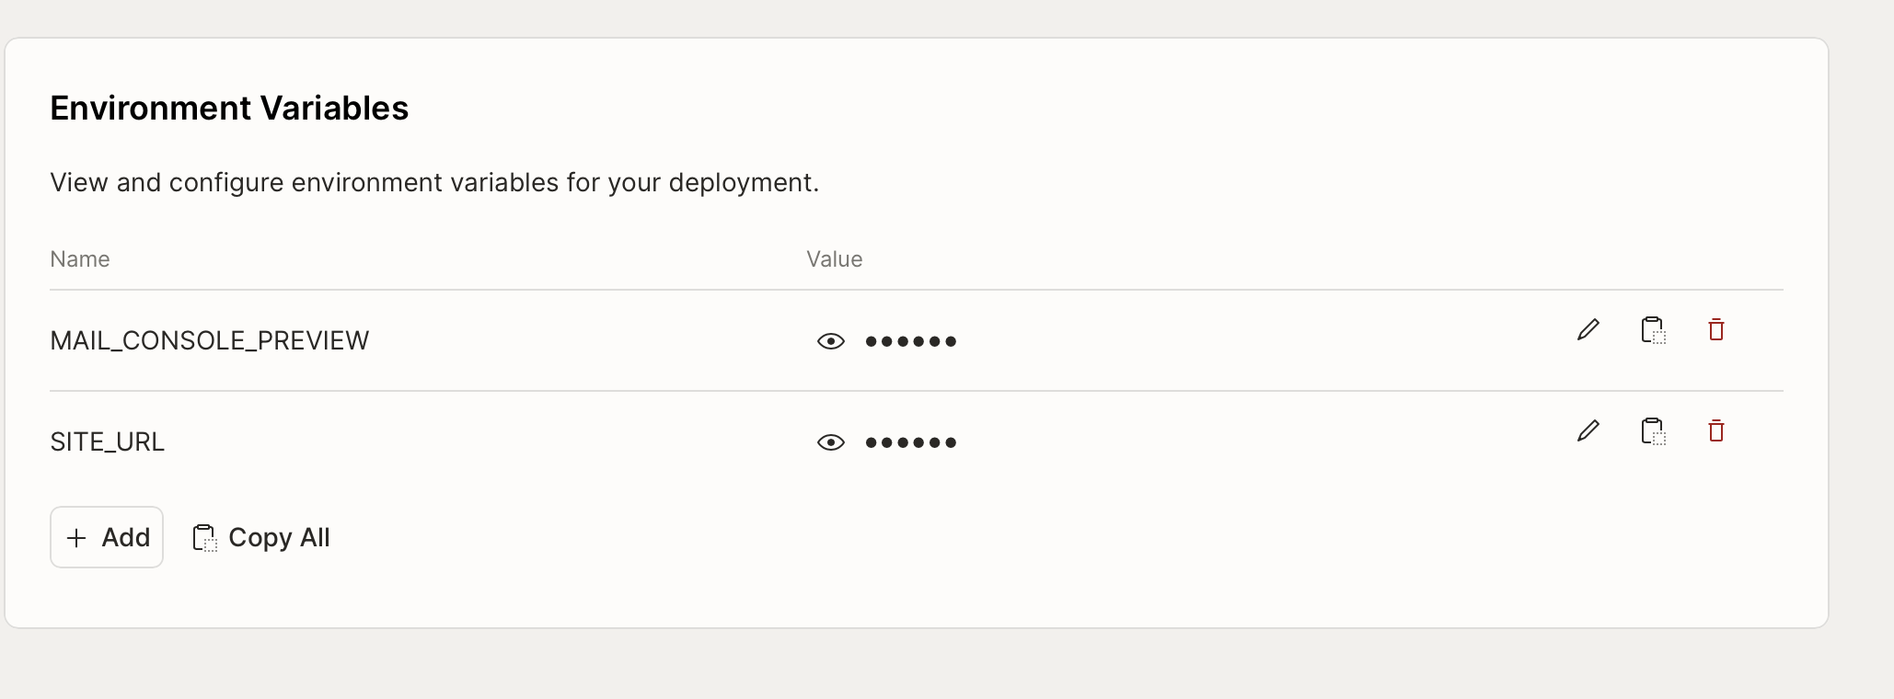The width and height of the screenshot is (1894, 699).
Task: Delete the MAIL_CONSOLE_PREVIEW variable
Action: click(x=1715, y=330)
